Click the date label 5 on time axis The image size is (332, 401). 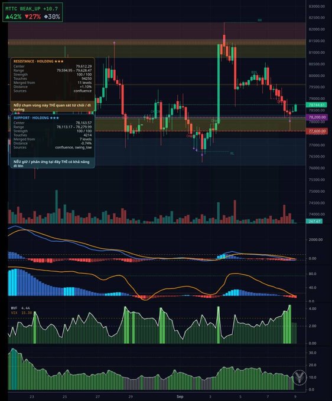[240, 397]
